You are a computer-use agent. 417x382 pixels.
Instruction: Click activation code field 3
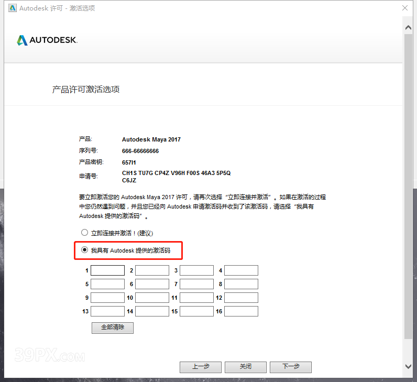[196, 270]
